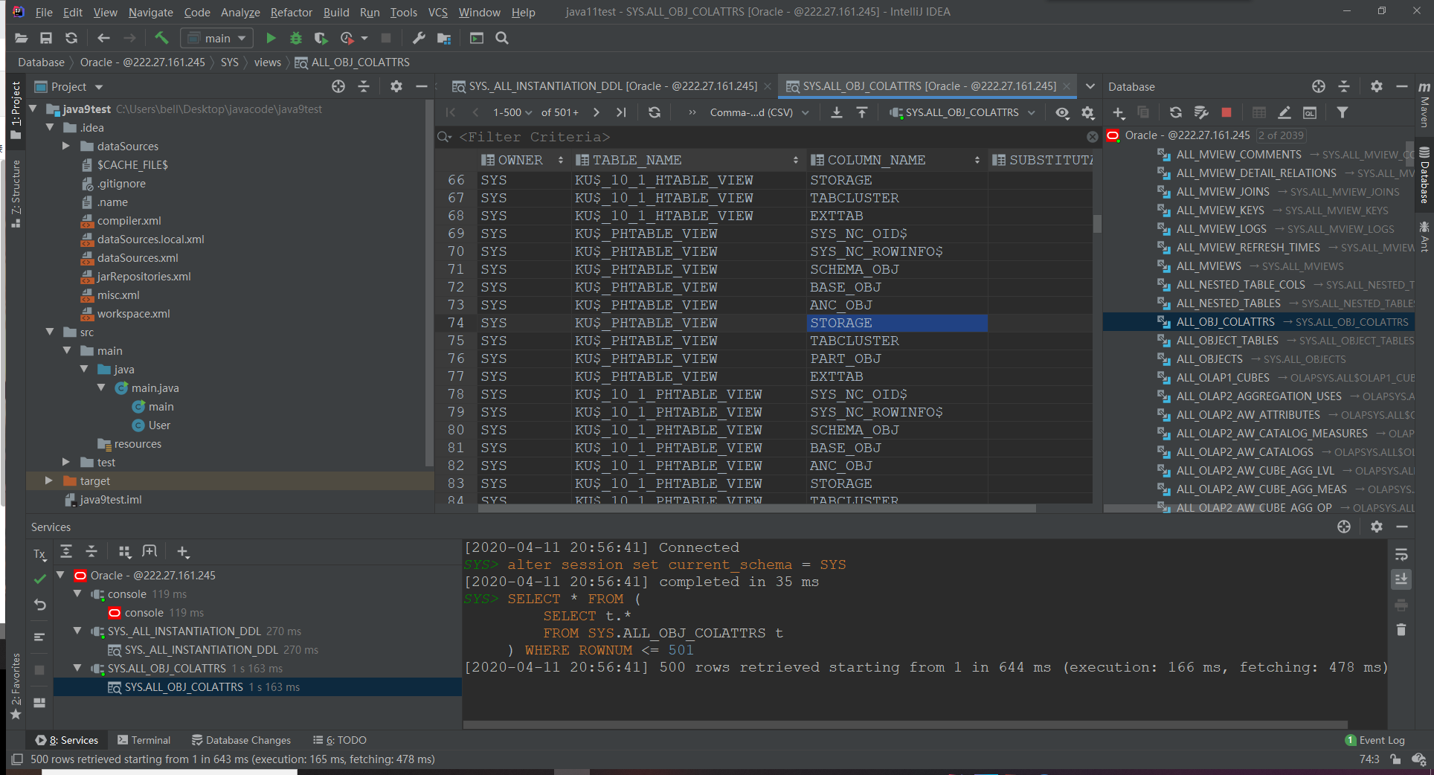Click the views breadcrumb

click(267, 62)
